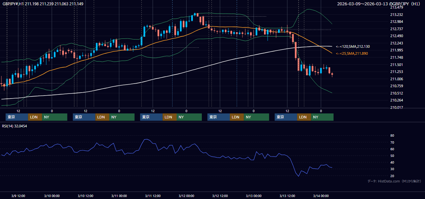
Task: Click the HistData.com data credit text
Action: (x=394, y=181)
